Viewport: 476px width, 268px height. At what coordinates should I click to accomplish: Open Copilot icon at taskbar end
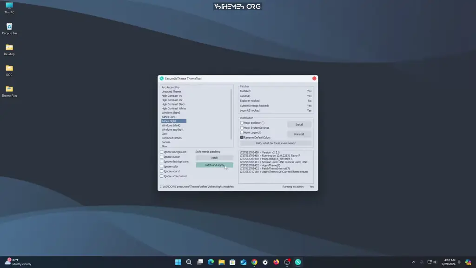[468, 262]
